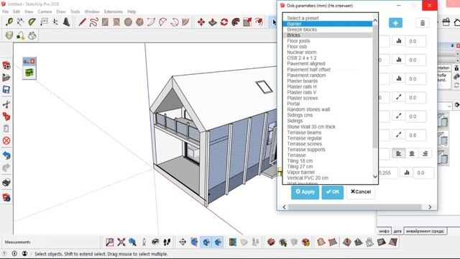
Task: Select the Protractor tool
Action: point(32,22)
